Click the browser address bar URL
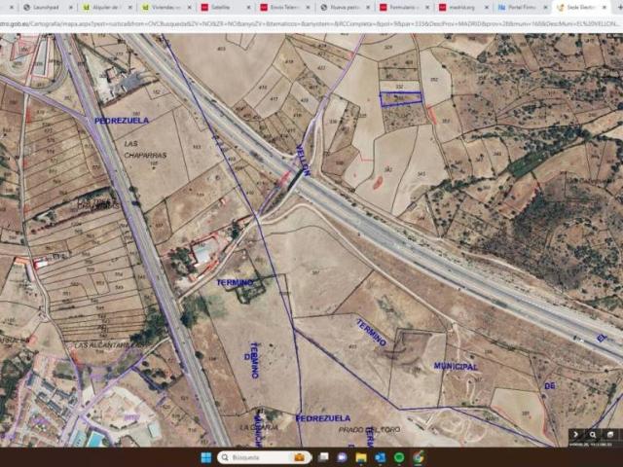Screen dimensions: 623x467 click(310, 23)
